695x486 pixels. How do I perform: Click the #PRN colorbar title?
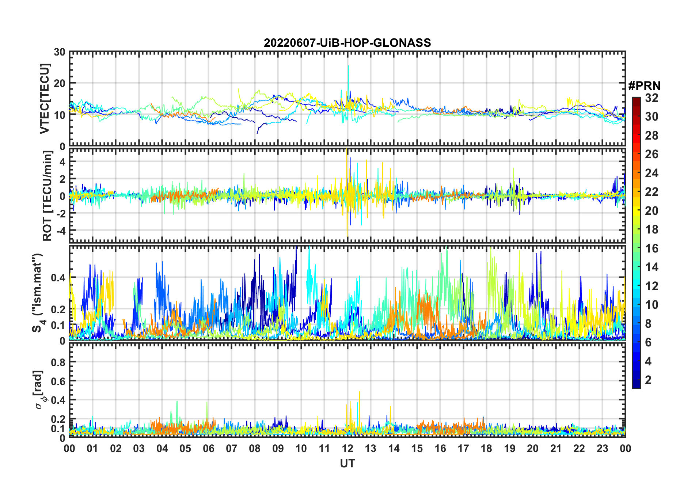click(644, 86)
